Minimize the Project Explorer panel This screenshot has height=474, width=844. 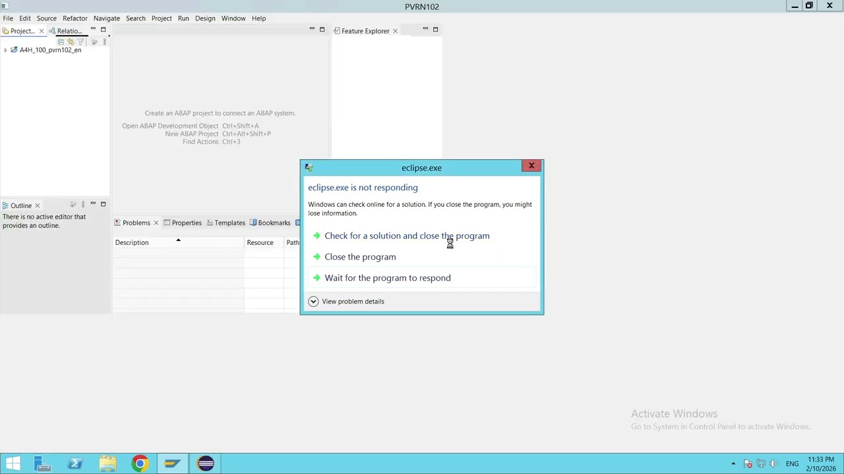[93, 30]
